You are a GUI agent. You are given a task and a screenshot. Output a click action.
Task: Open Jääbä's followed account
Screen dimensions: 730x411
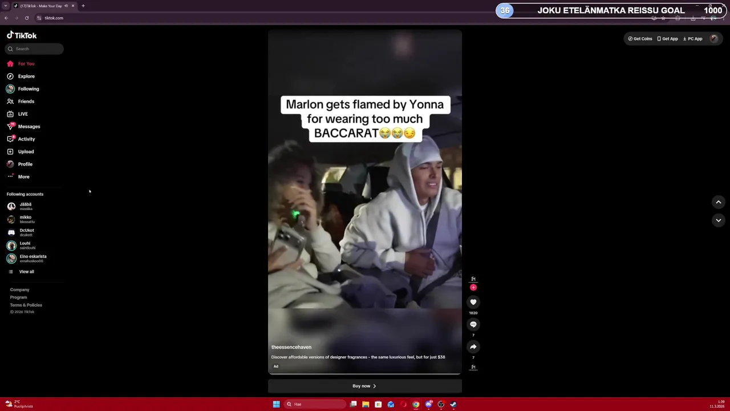point(21,206)
